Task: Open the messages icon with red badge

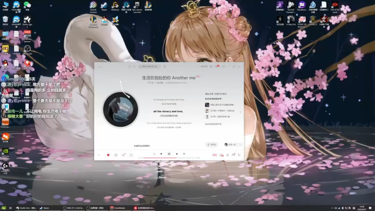Action: (217, 67)
